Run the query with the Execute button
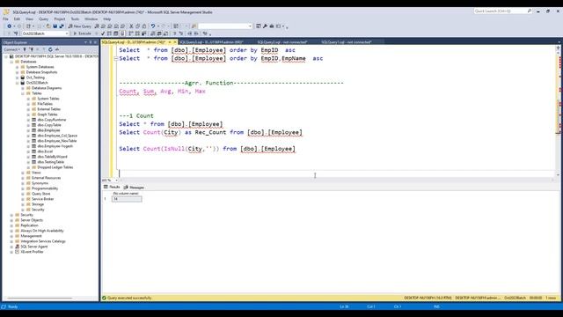Image resolution: width=563 pixels, height=317 pixels. point(82,33)
